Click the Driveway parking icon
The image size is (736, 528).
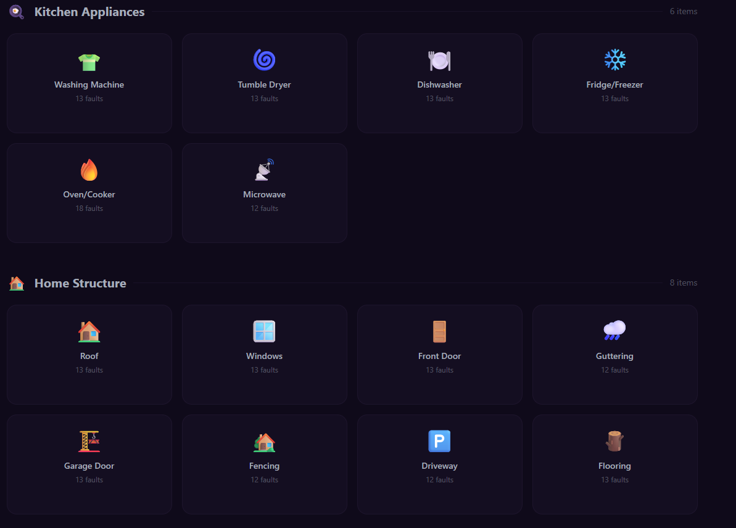point(439,441)
